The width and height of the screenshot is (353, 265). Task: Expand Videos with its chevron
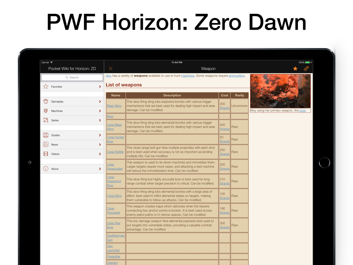tap(100, 154)
